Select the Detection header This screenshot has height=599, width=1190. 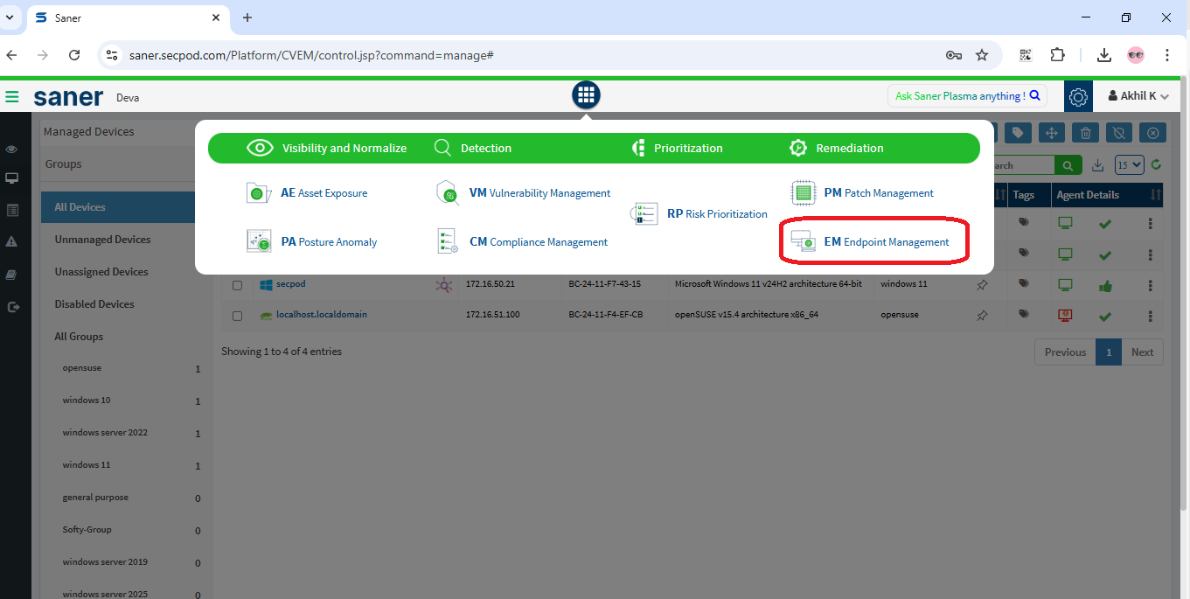(x=473, y=149)
